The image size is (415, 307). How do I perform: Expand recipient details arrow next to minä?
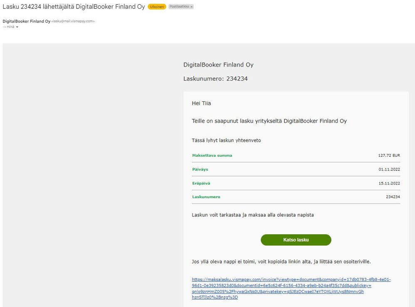point(17,27)
